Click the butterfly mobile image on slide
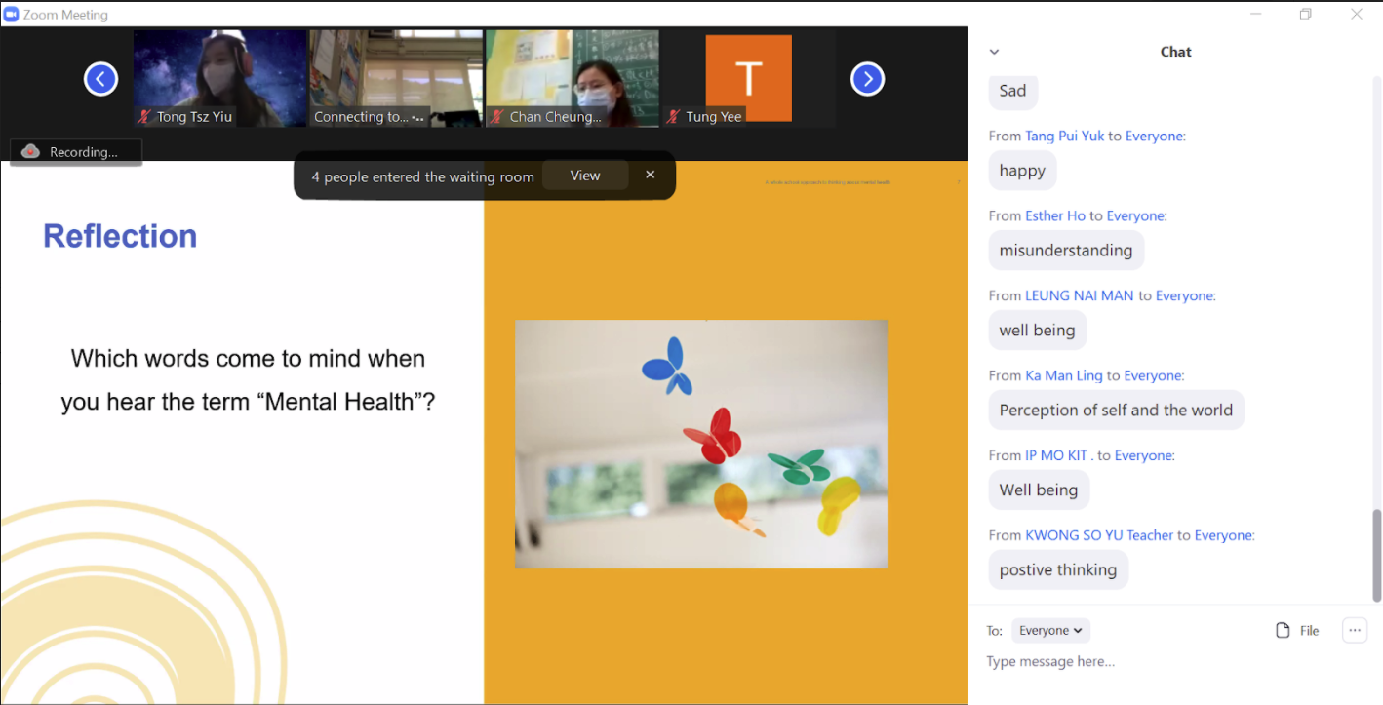This screenshot has width=1383, height=705. (x=701, y=444)
